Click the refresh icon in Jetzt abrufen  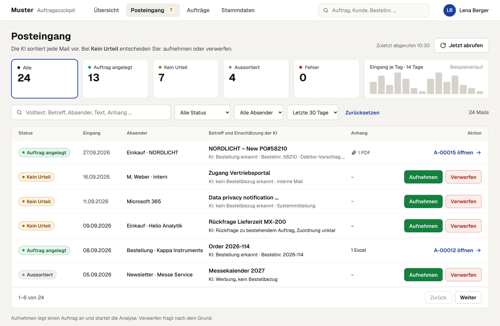[x=443, y=46]
